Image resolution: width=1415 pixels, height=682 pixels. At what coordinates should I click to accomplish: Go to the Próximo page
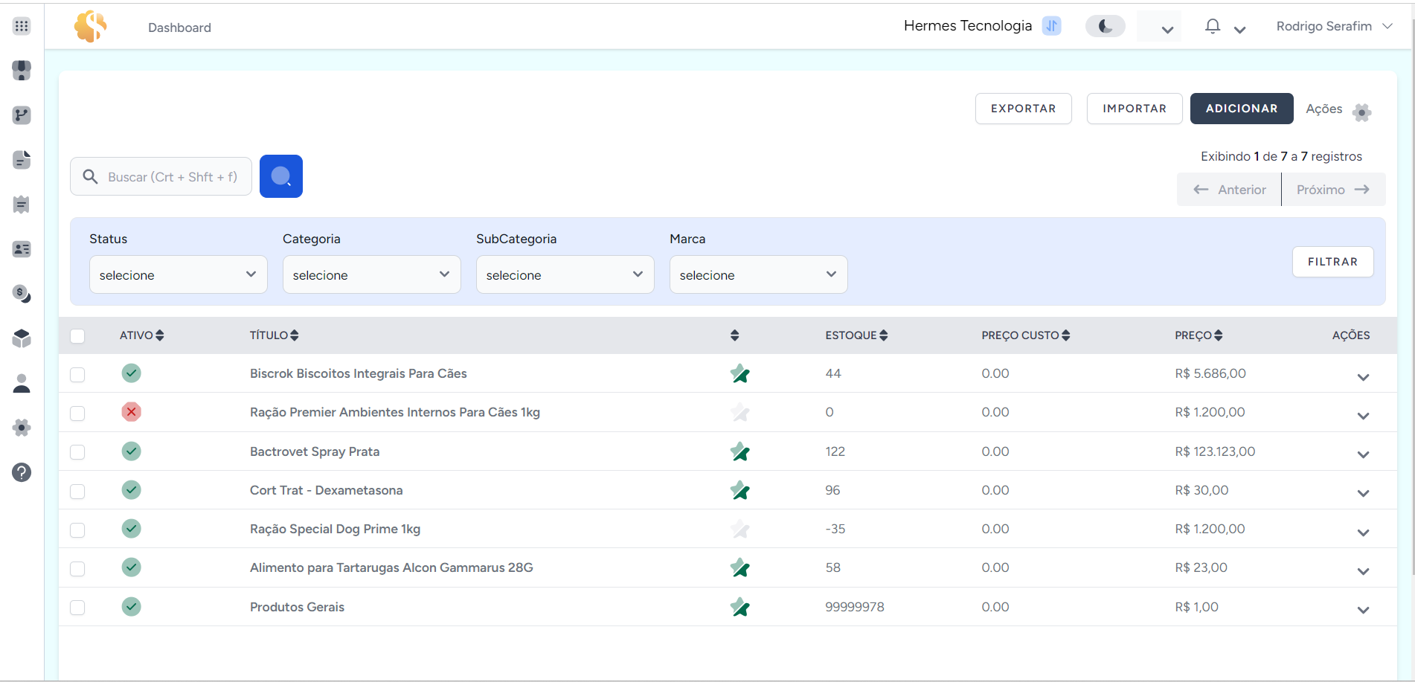(x=1333, y=190)
